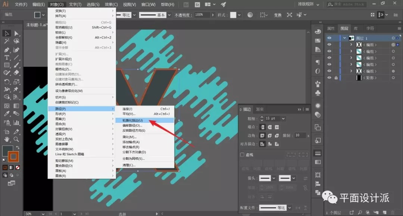The width and height of the screenshot is (403, 216).
Task: Select the Lasso tool
Action: point(16,41)
